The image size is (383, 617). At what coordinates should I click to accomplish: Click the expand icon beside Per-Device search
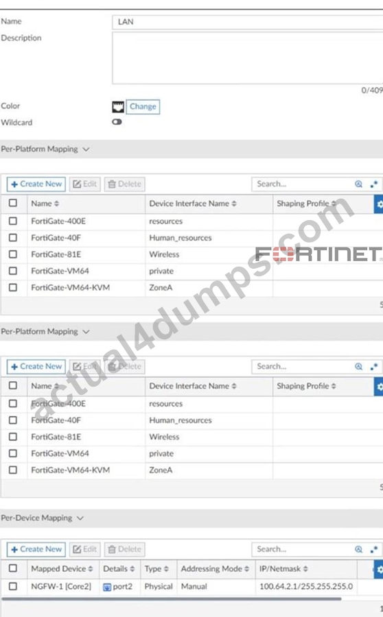(374, 549)
